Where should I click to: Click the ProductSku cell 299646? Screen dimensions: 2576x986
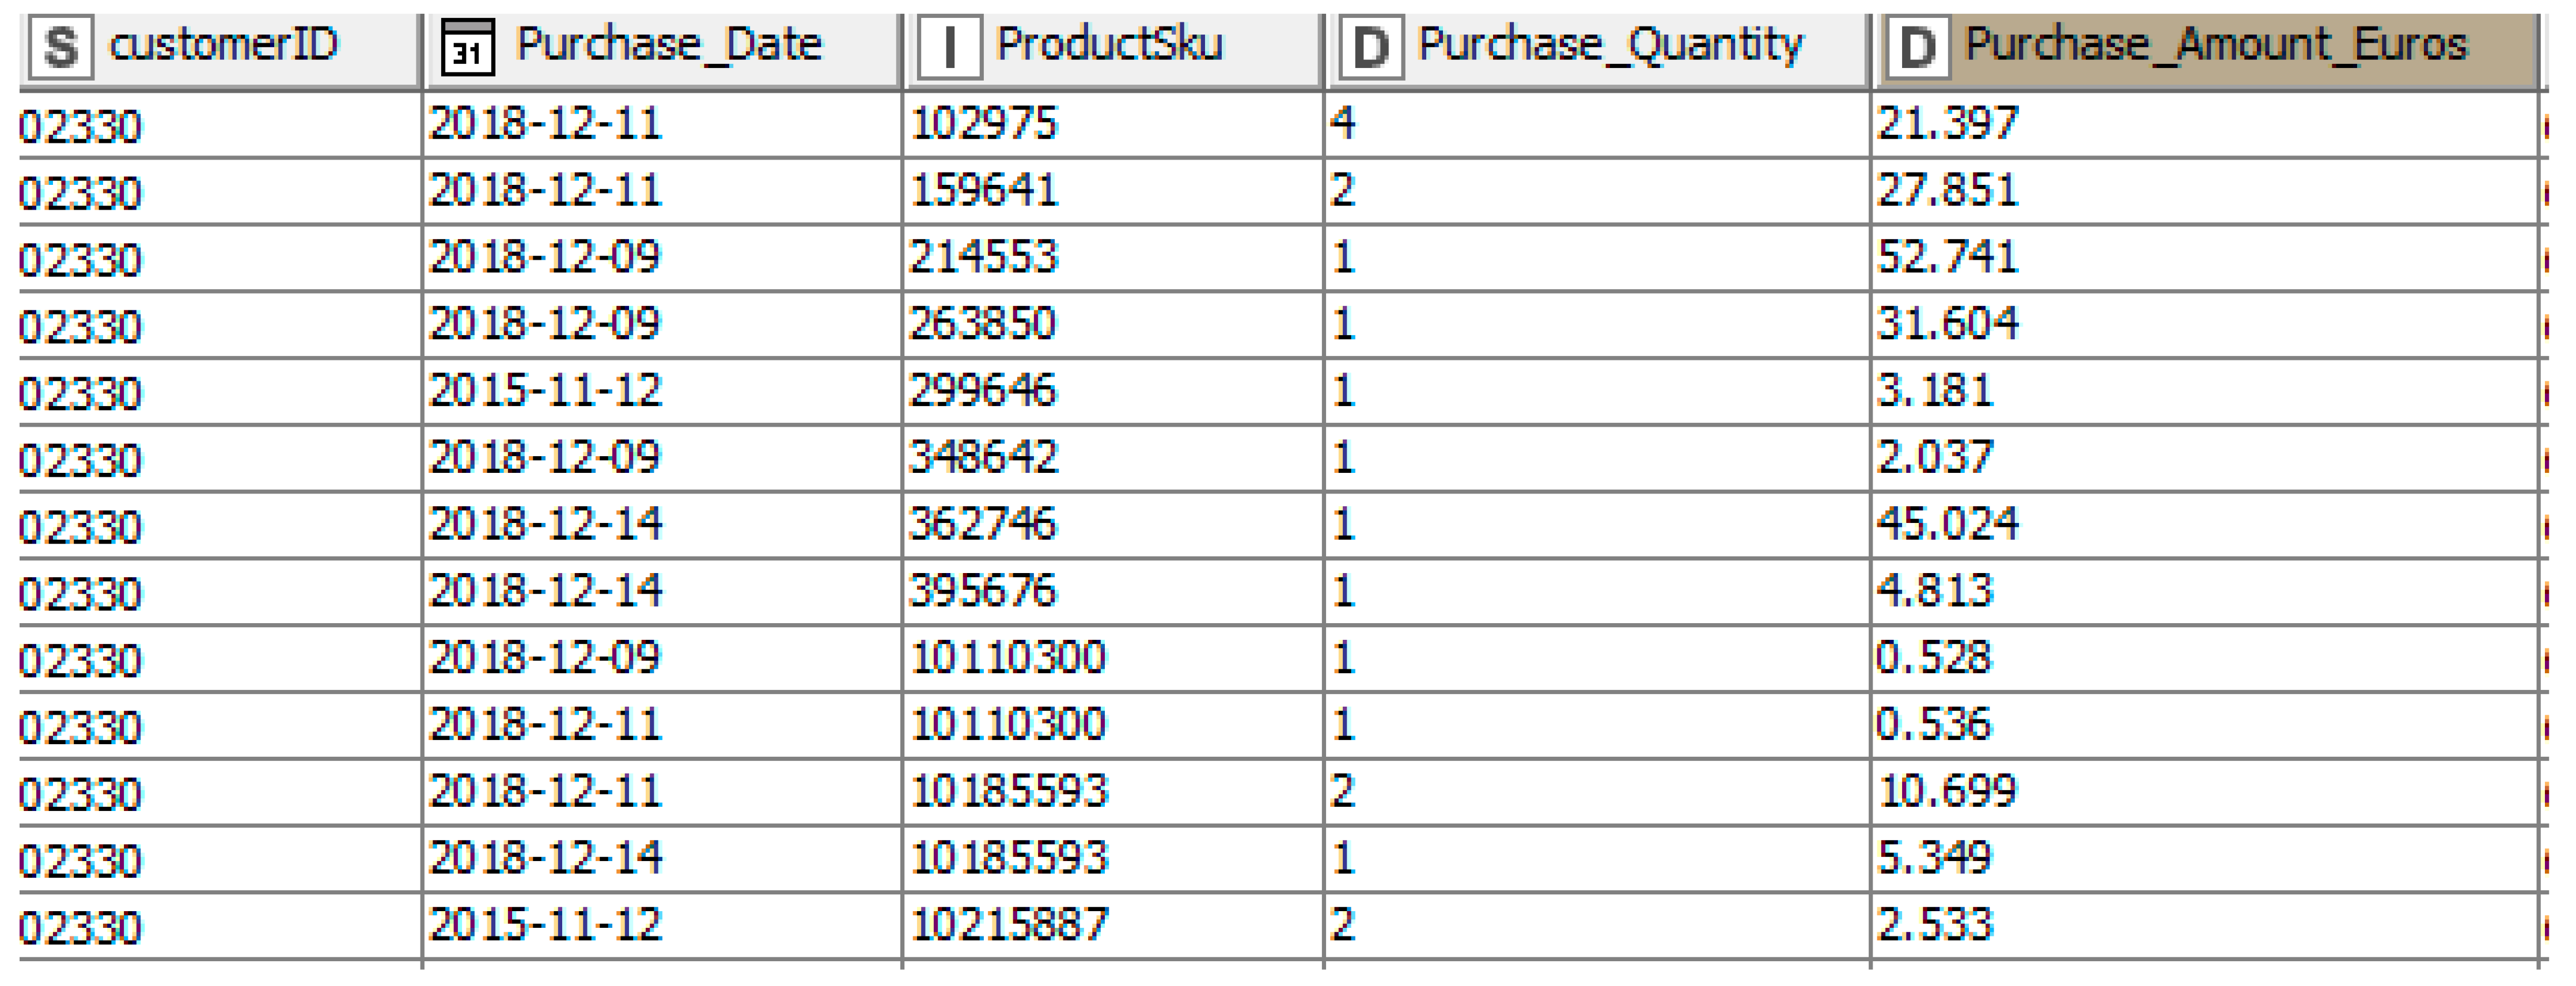pos(983,390)
